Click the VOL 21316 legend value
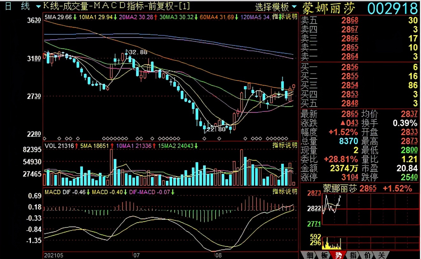Screen dimensions: 421x259 click(61, 146)
